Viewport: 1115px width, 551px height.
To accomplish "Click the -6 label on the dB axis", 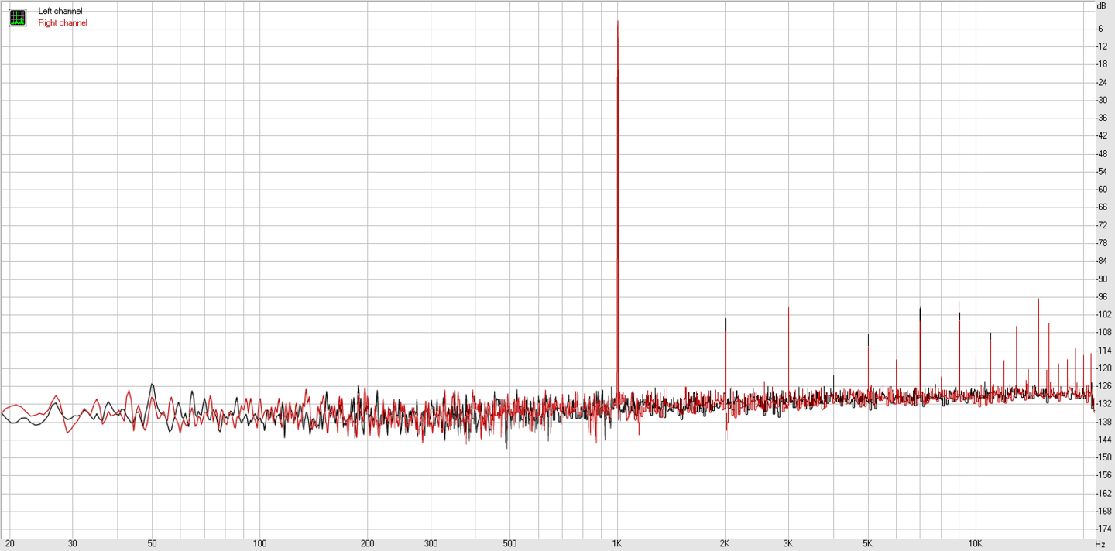I will click(x=1100, y=29).
